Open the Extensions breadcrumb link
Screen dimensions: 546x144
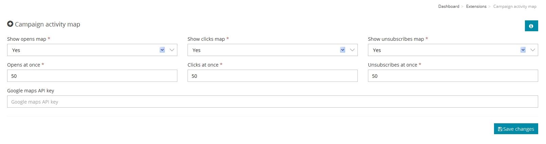pyautogui.click(x=476, y=6)
